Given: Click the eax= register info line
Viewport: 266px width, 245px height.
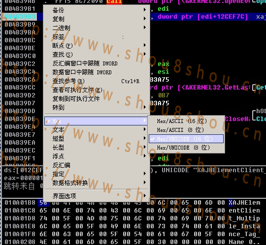Looking at the screenshot, I should [23, 178].
